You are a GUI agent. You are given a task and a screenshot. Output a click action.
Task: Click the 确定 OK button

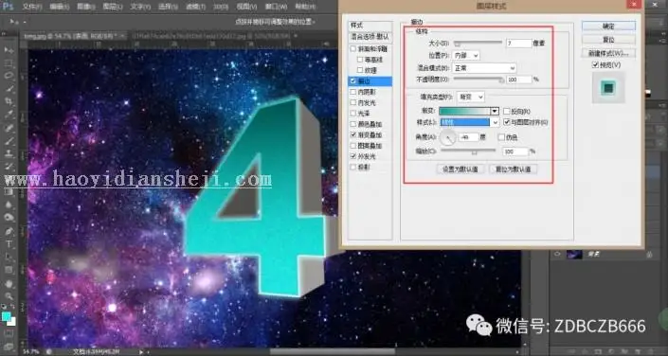point(608,26)
